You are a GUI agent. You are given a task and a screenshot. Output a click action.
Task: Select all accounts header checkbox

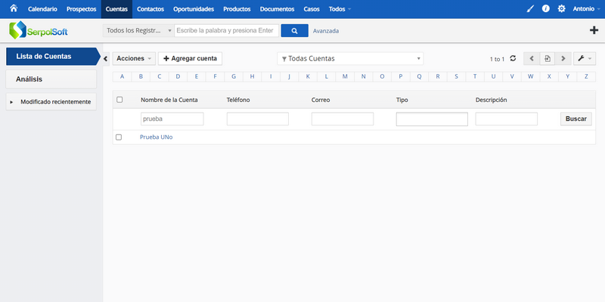pyautogui.click(x=119, y=100)
